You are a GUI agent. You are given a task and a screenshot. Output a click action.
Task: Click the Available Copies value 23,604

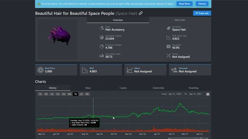[110, 39]
